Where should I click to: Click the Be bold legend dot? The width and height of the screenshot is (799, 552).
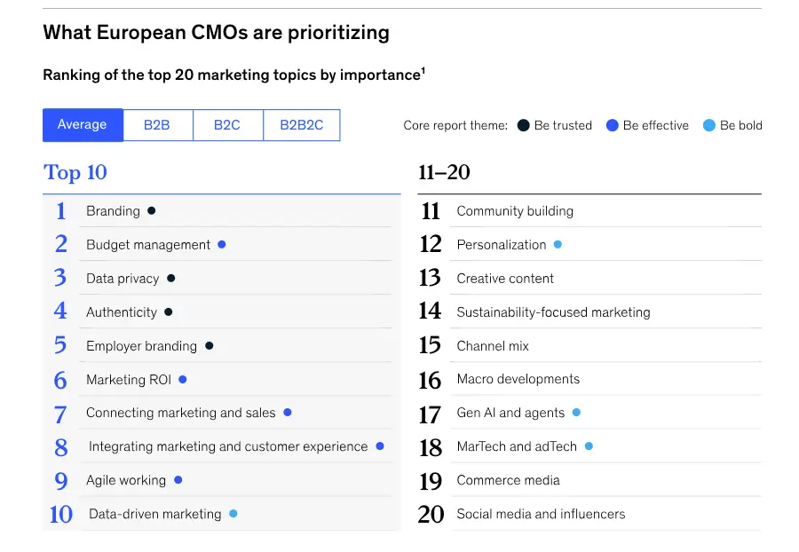click(x=708, y=126)
